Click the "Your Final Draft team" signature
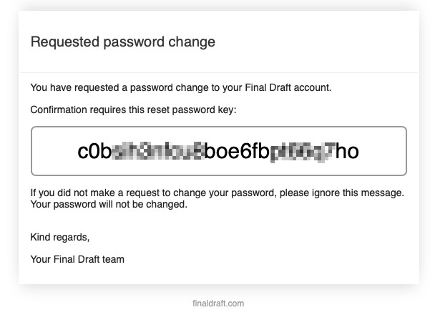Viewport: 435px width, 325px height. [x=77, y=259]
